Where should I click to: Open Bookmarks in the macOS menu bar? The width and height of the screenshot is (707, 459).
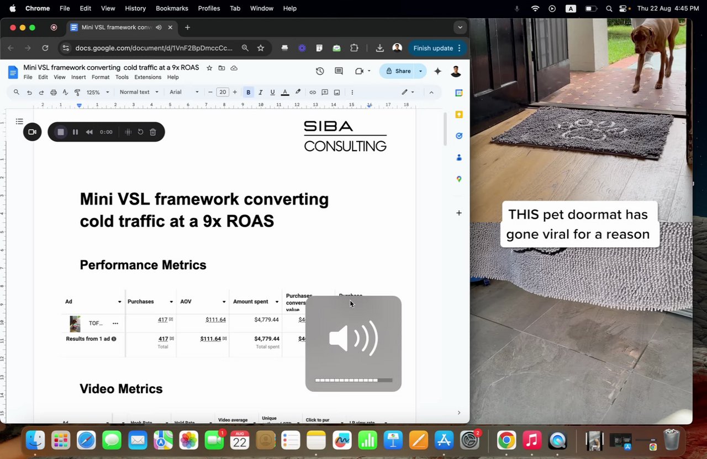pos(172,8)
